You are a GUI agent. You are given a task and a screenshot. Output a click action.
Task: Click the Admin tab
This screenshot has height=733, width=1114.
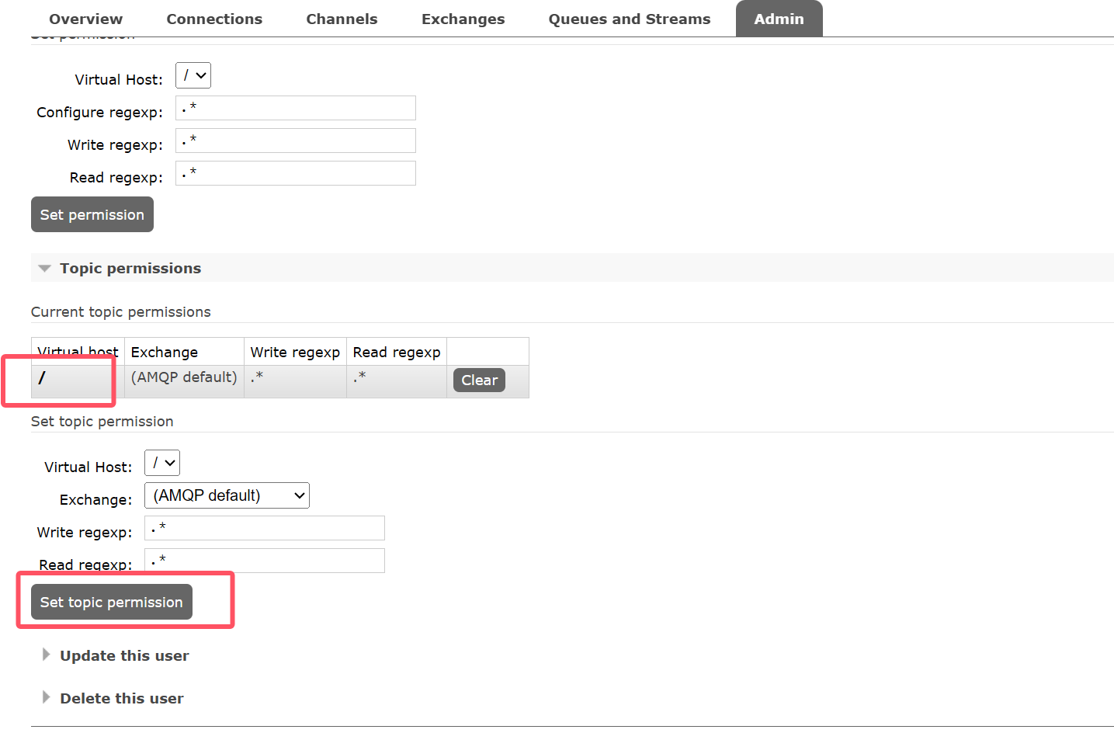(x=779, y=19)
